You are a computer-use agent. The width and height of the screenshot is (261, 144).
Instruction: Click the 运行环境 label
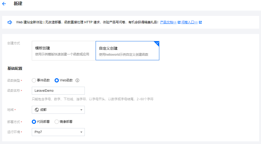tap(14, 132)
